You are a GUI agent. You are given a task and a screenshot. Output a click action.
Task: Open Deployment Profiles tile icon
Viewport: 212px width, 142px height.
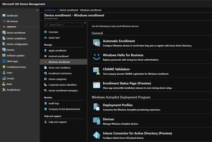coord(97,107)
